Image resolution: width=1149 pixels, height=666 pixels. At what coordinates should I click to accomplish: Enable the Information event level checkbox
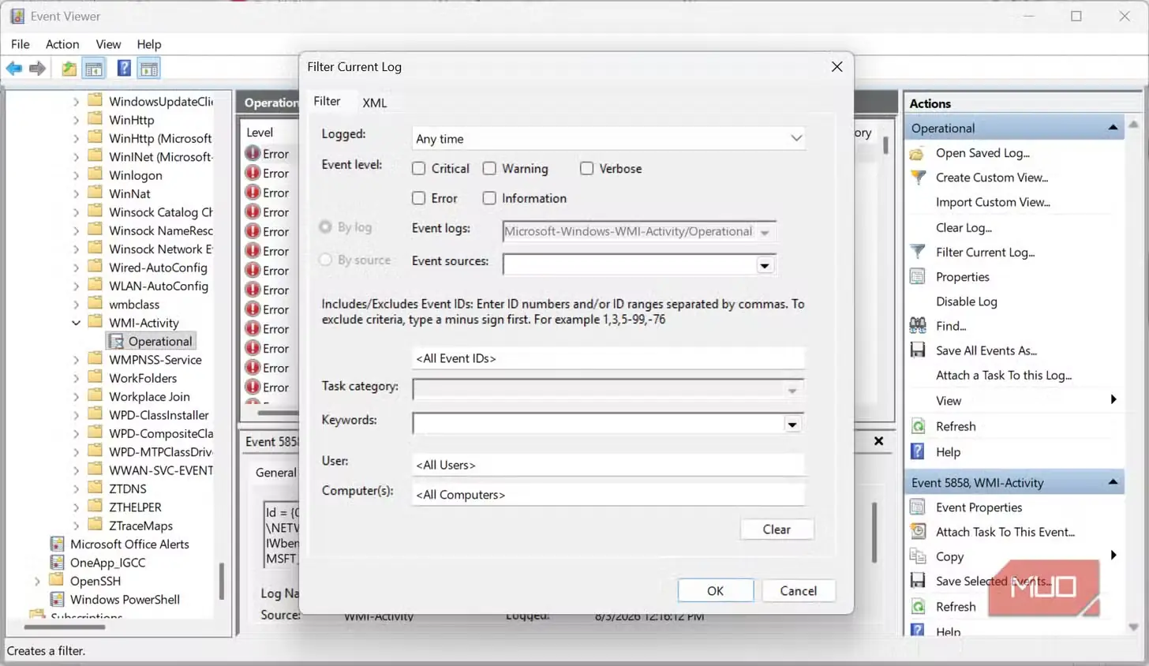(x=489, y=198)
